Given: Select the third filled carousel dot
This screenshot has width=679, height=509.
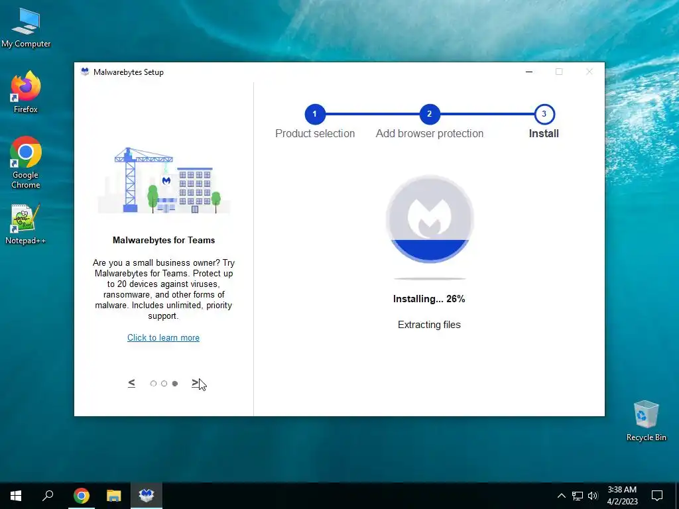Looking at the screenshot, I should [x=175, y=384].
